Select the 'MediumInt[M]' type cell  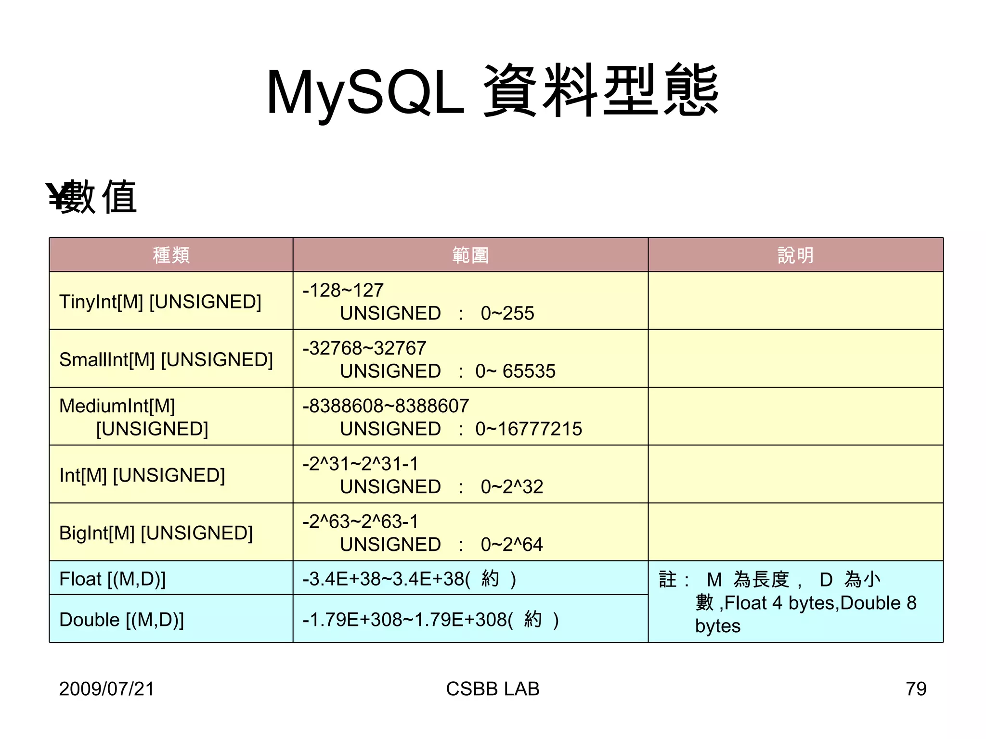coord(171,417)
